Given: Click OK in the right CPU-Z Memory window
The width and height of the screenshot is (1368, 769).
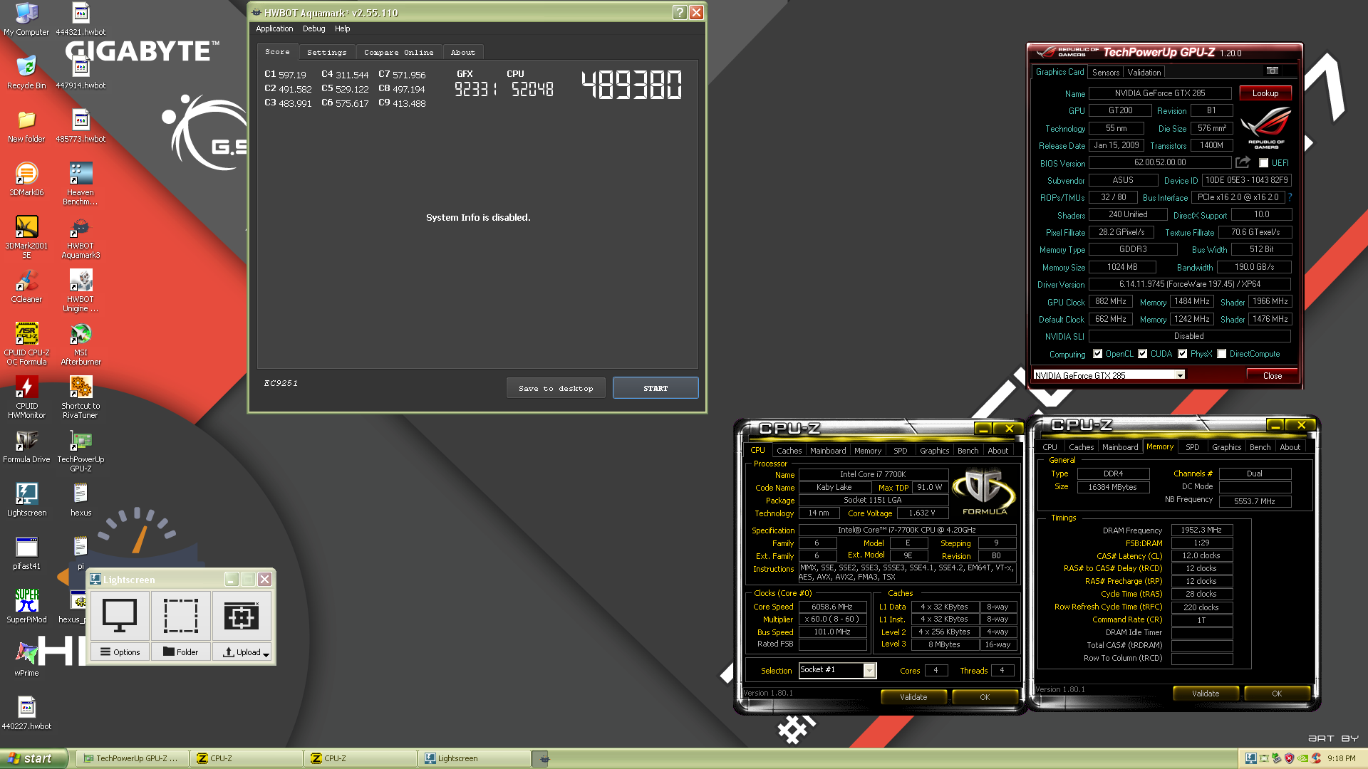Looking at the screenshot, I should [1277, 694].
